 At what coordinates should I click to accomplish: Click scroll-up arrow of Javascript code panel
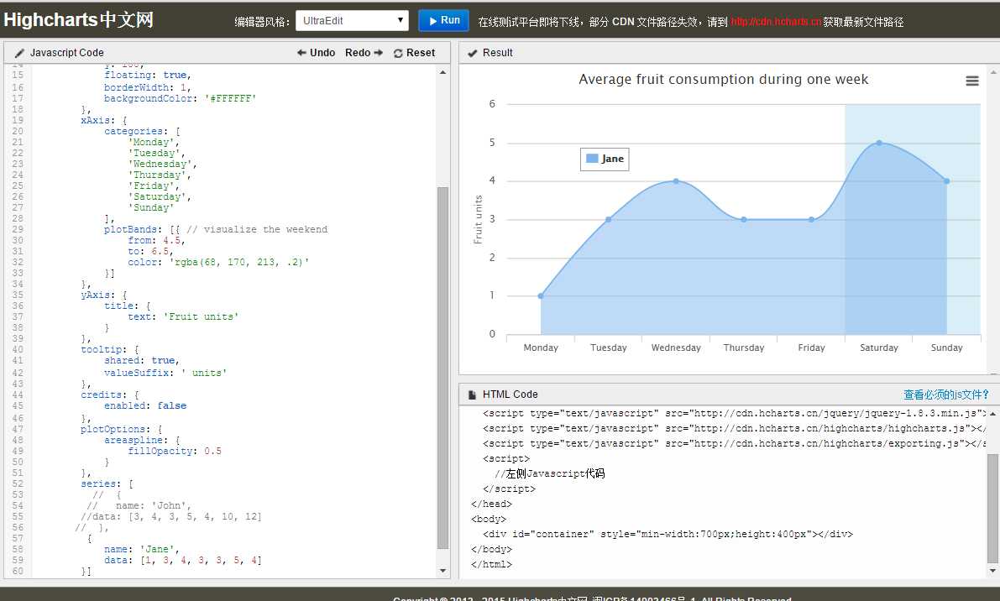click(x=444, y=72)
